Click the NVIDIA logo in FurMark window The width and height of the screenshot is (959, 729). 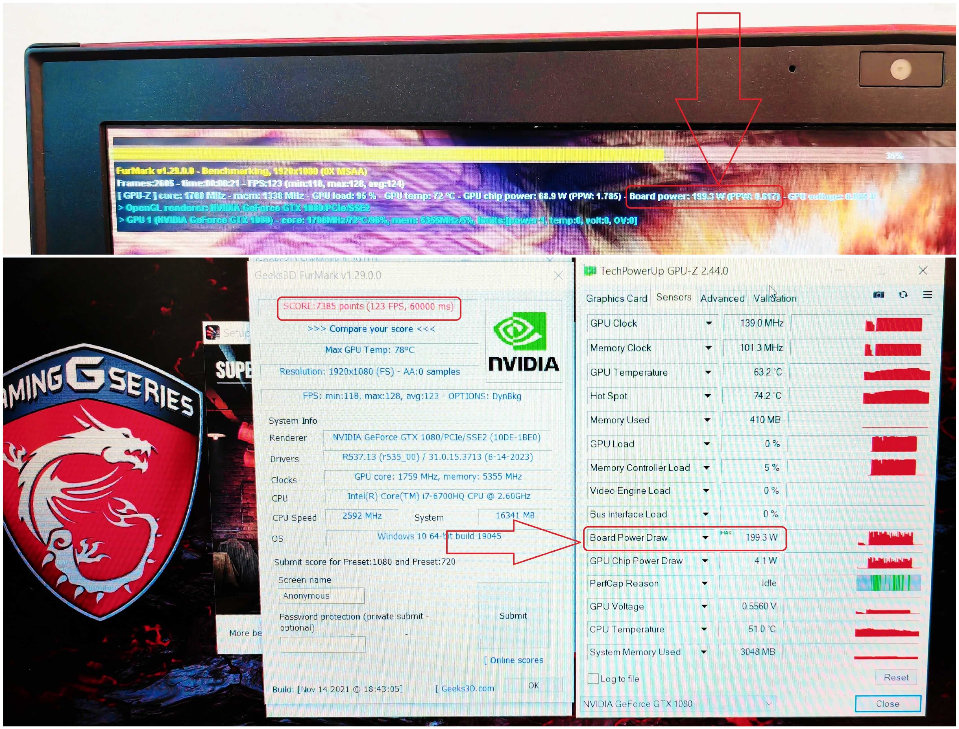tap(524, 341)
